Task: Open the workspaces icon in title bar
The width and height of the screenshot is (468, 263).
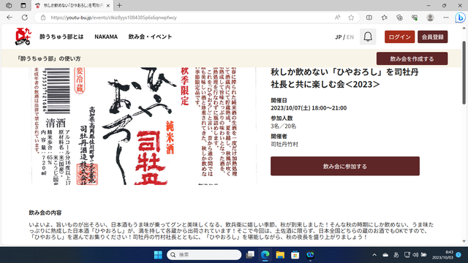Action: 9,5
